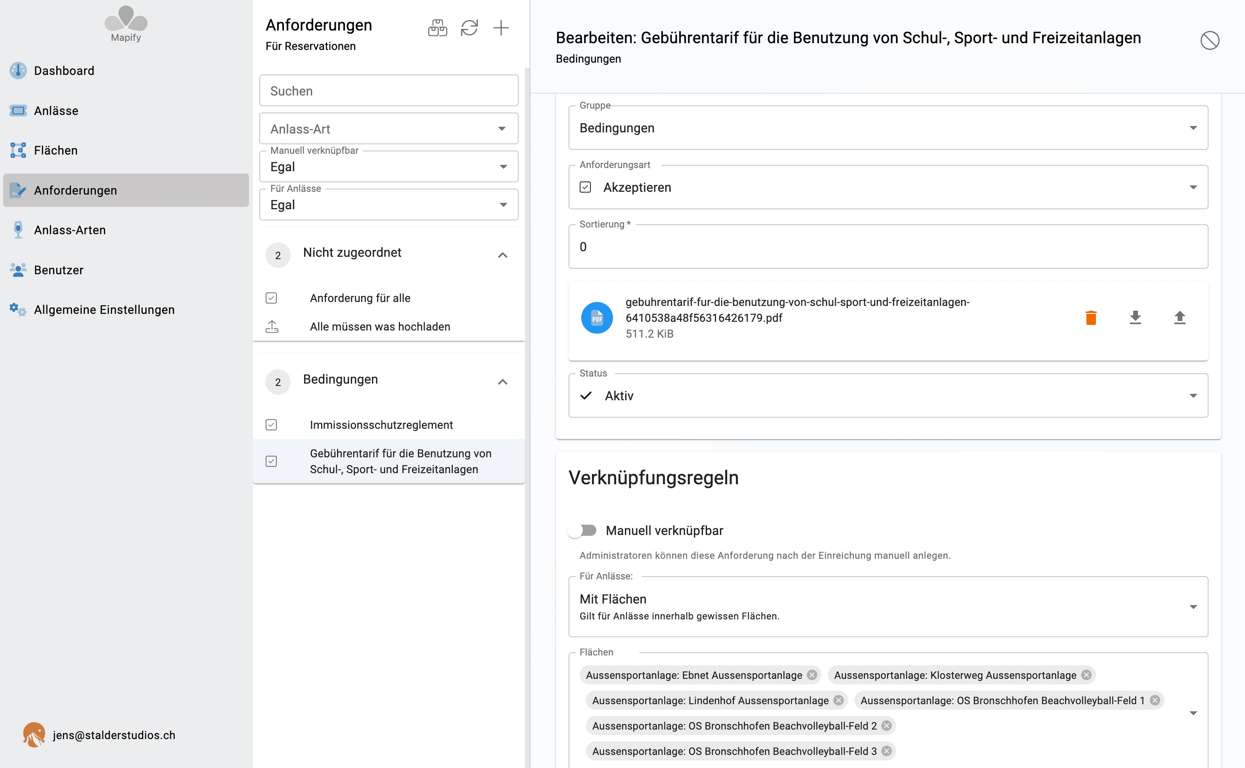Upload a replacement PDF file

(1180, 318)
